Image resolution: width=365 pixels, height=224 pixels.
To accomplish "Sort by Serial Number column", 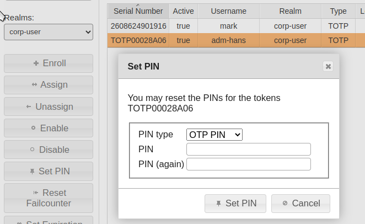I will 138,11.
